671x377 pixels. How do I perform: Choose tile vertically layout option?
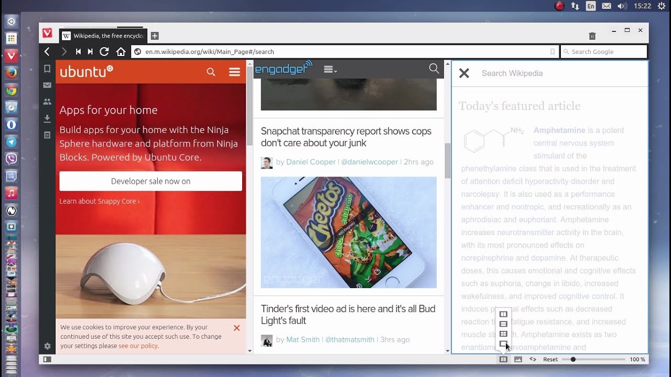pos(503,314)
